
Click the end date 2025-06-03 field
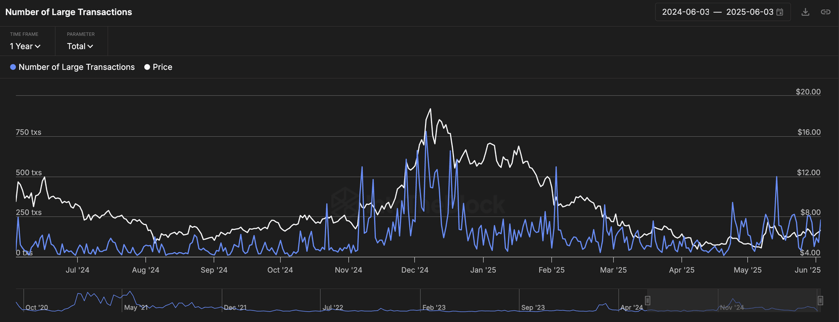tap(749, 12)
